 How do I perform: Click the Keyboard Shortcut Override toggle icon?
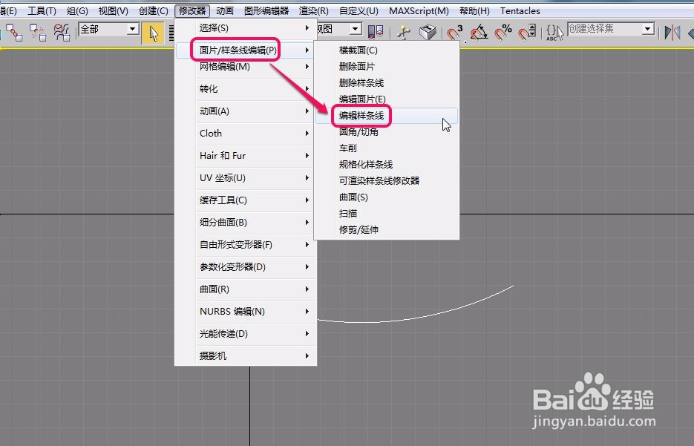point(428,33)
